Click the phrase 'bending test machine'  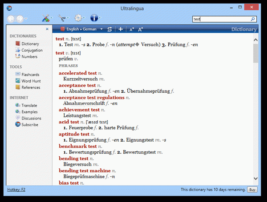tap(85, 170)
